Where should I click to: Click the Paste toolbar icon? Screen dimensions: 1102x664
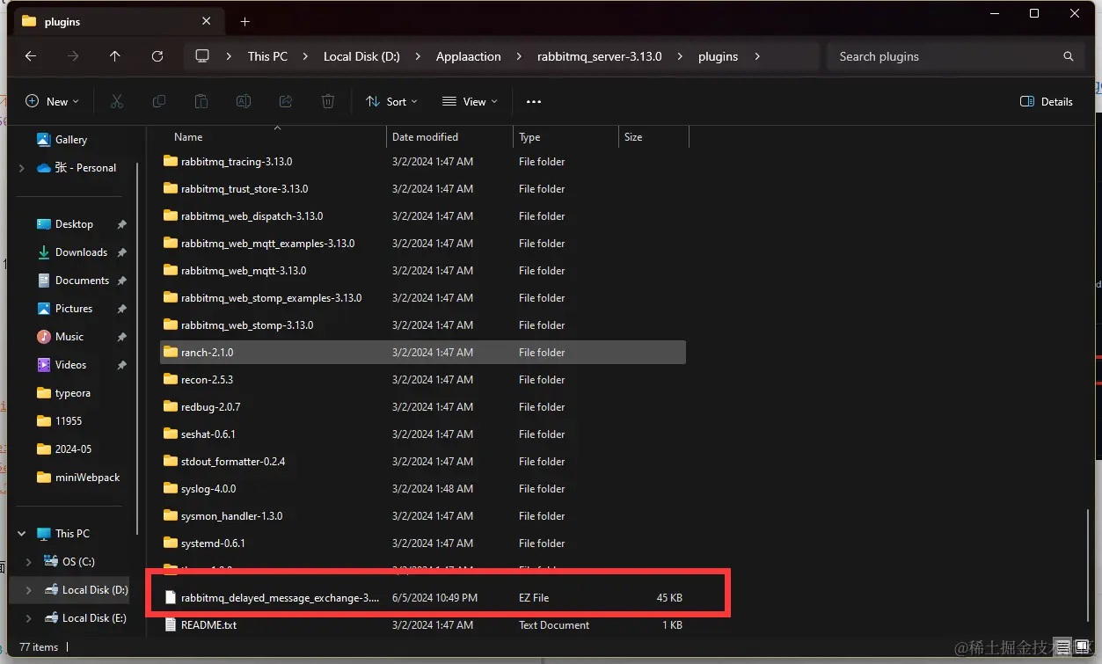(x=201, y=101)
